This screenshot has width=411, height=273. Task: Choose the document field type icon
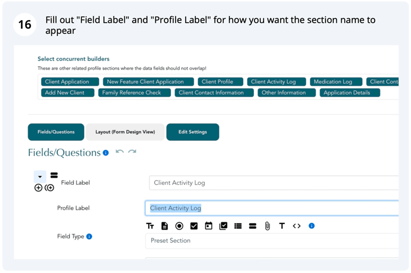tap(165, 226)
